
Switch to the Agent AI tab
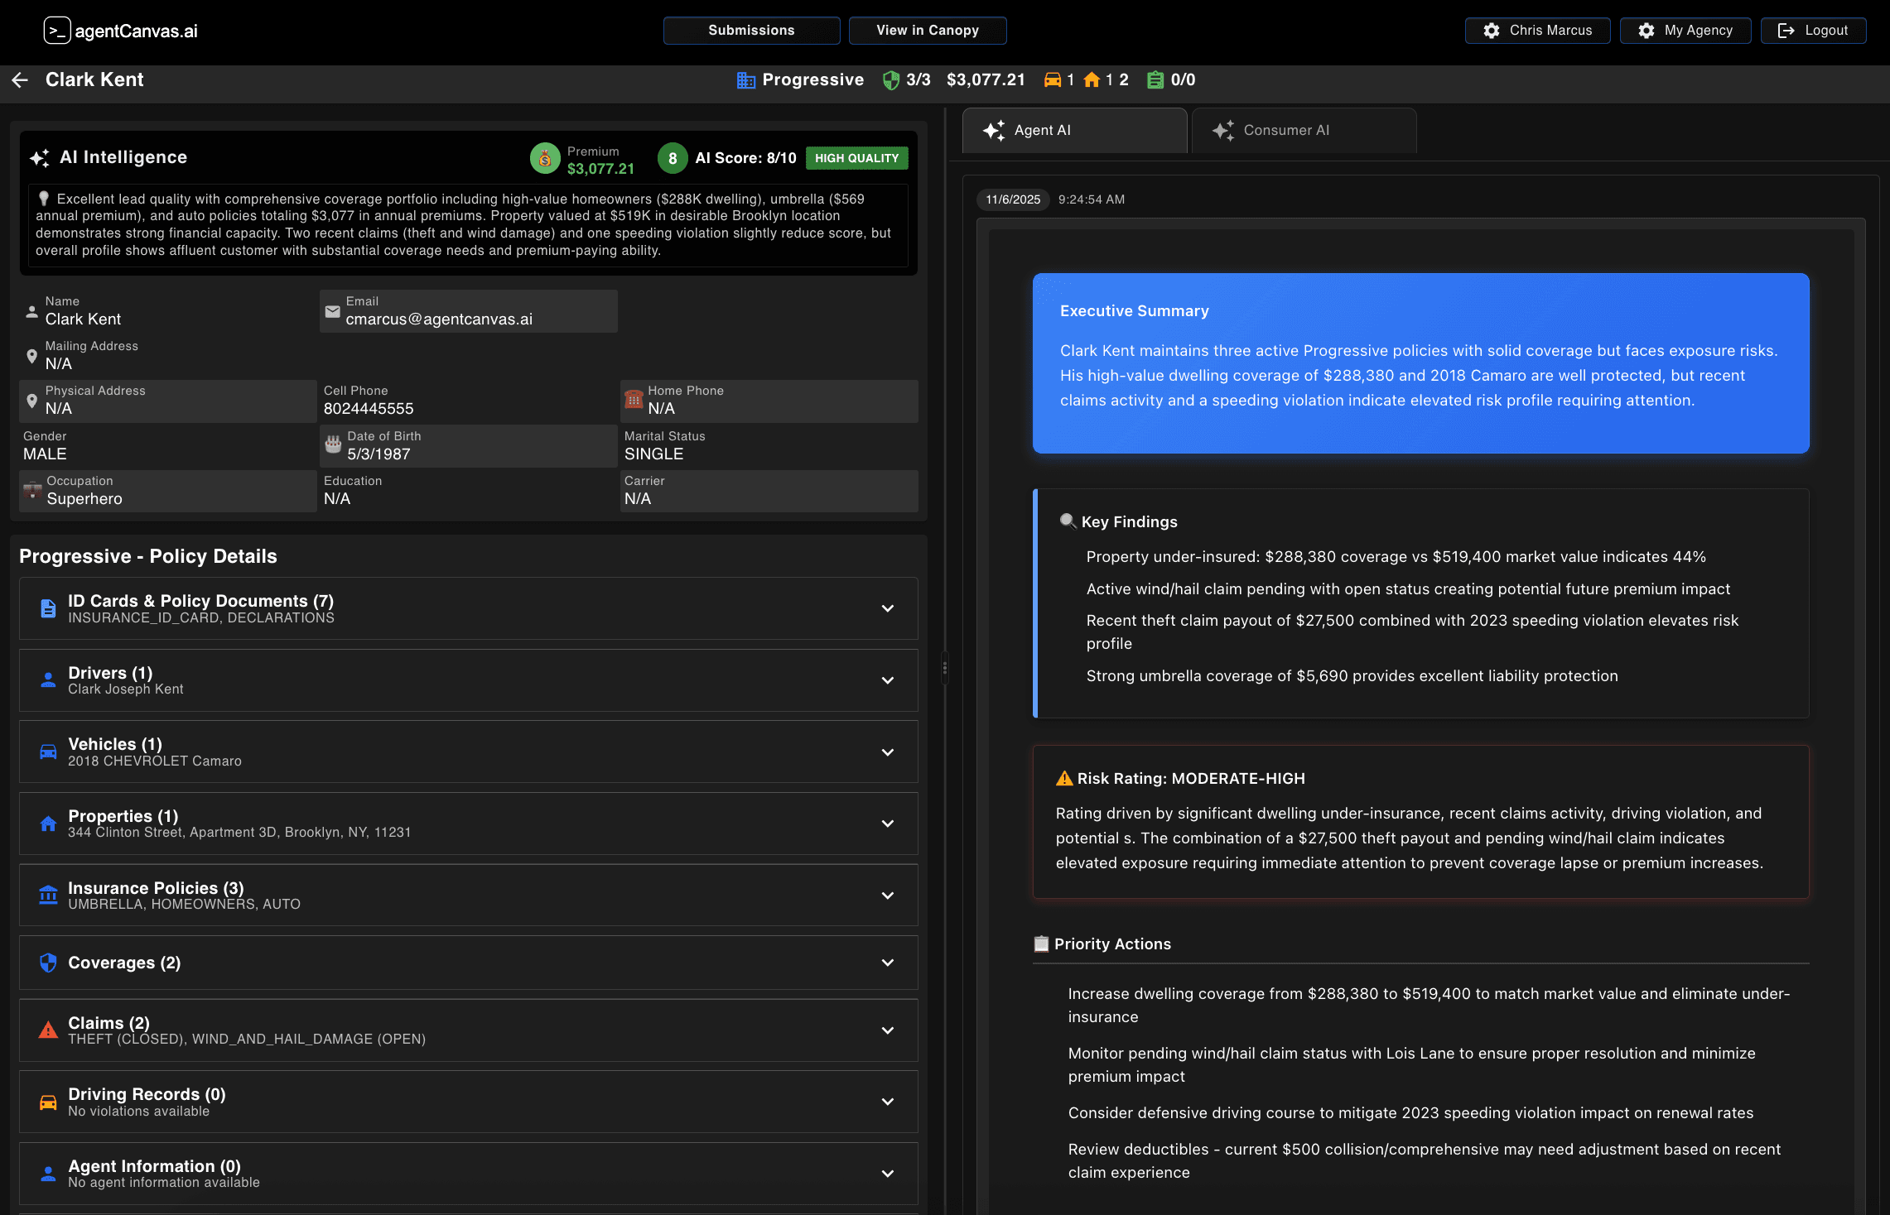click(1074, 131)
